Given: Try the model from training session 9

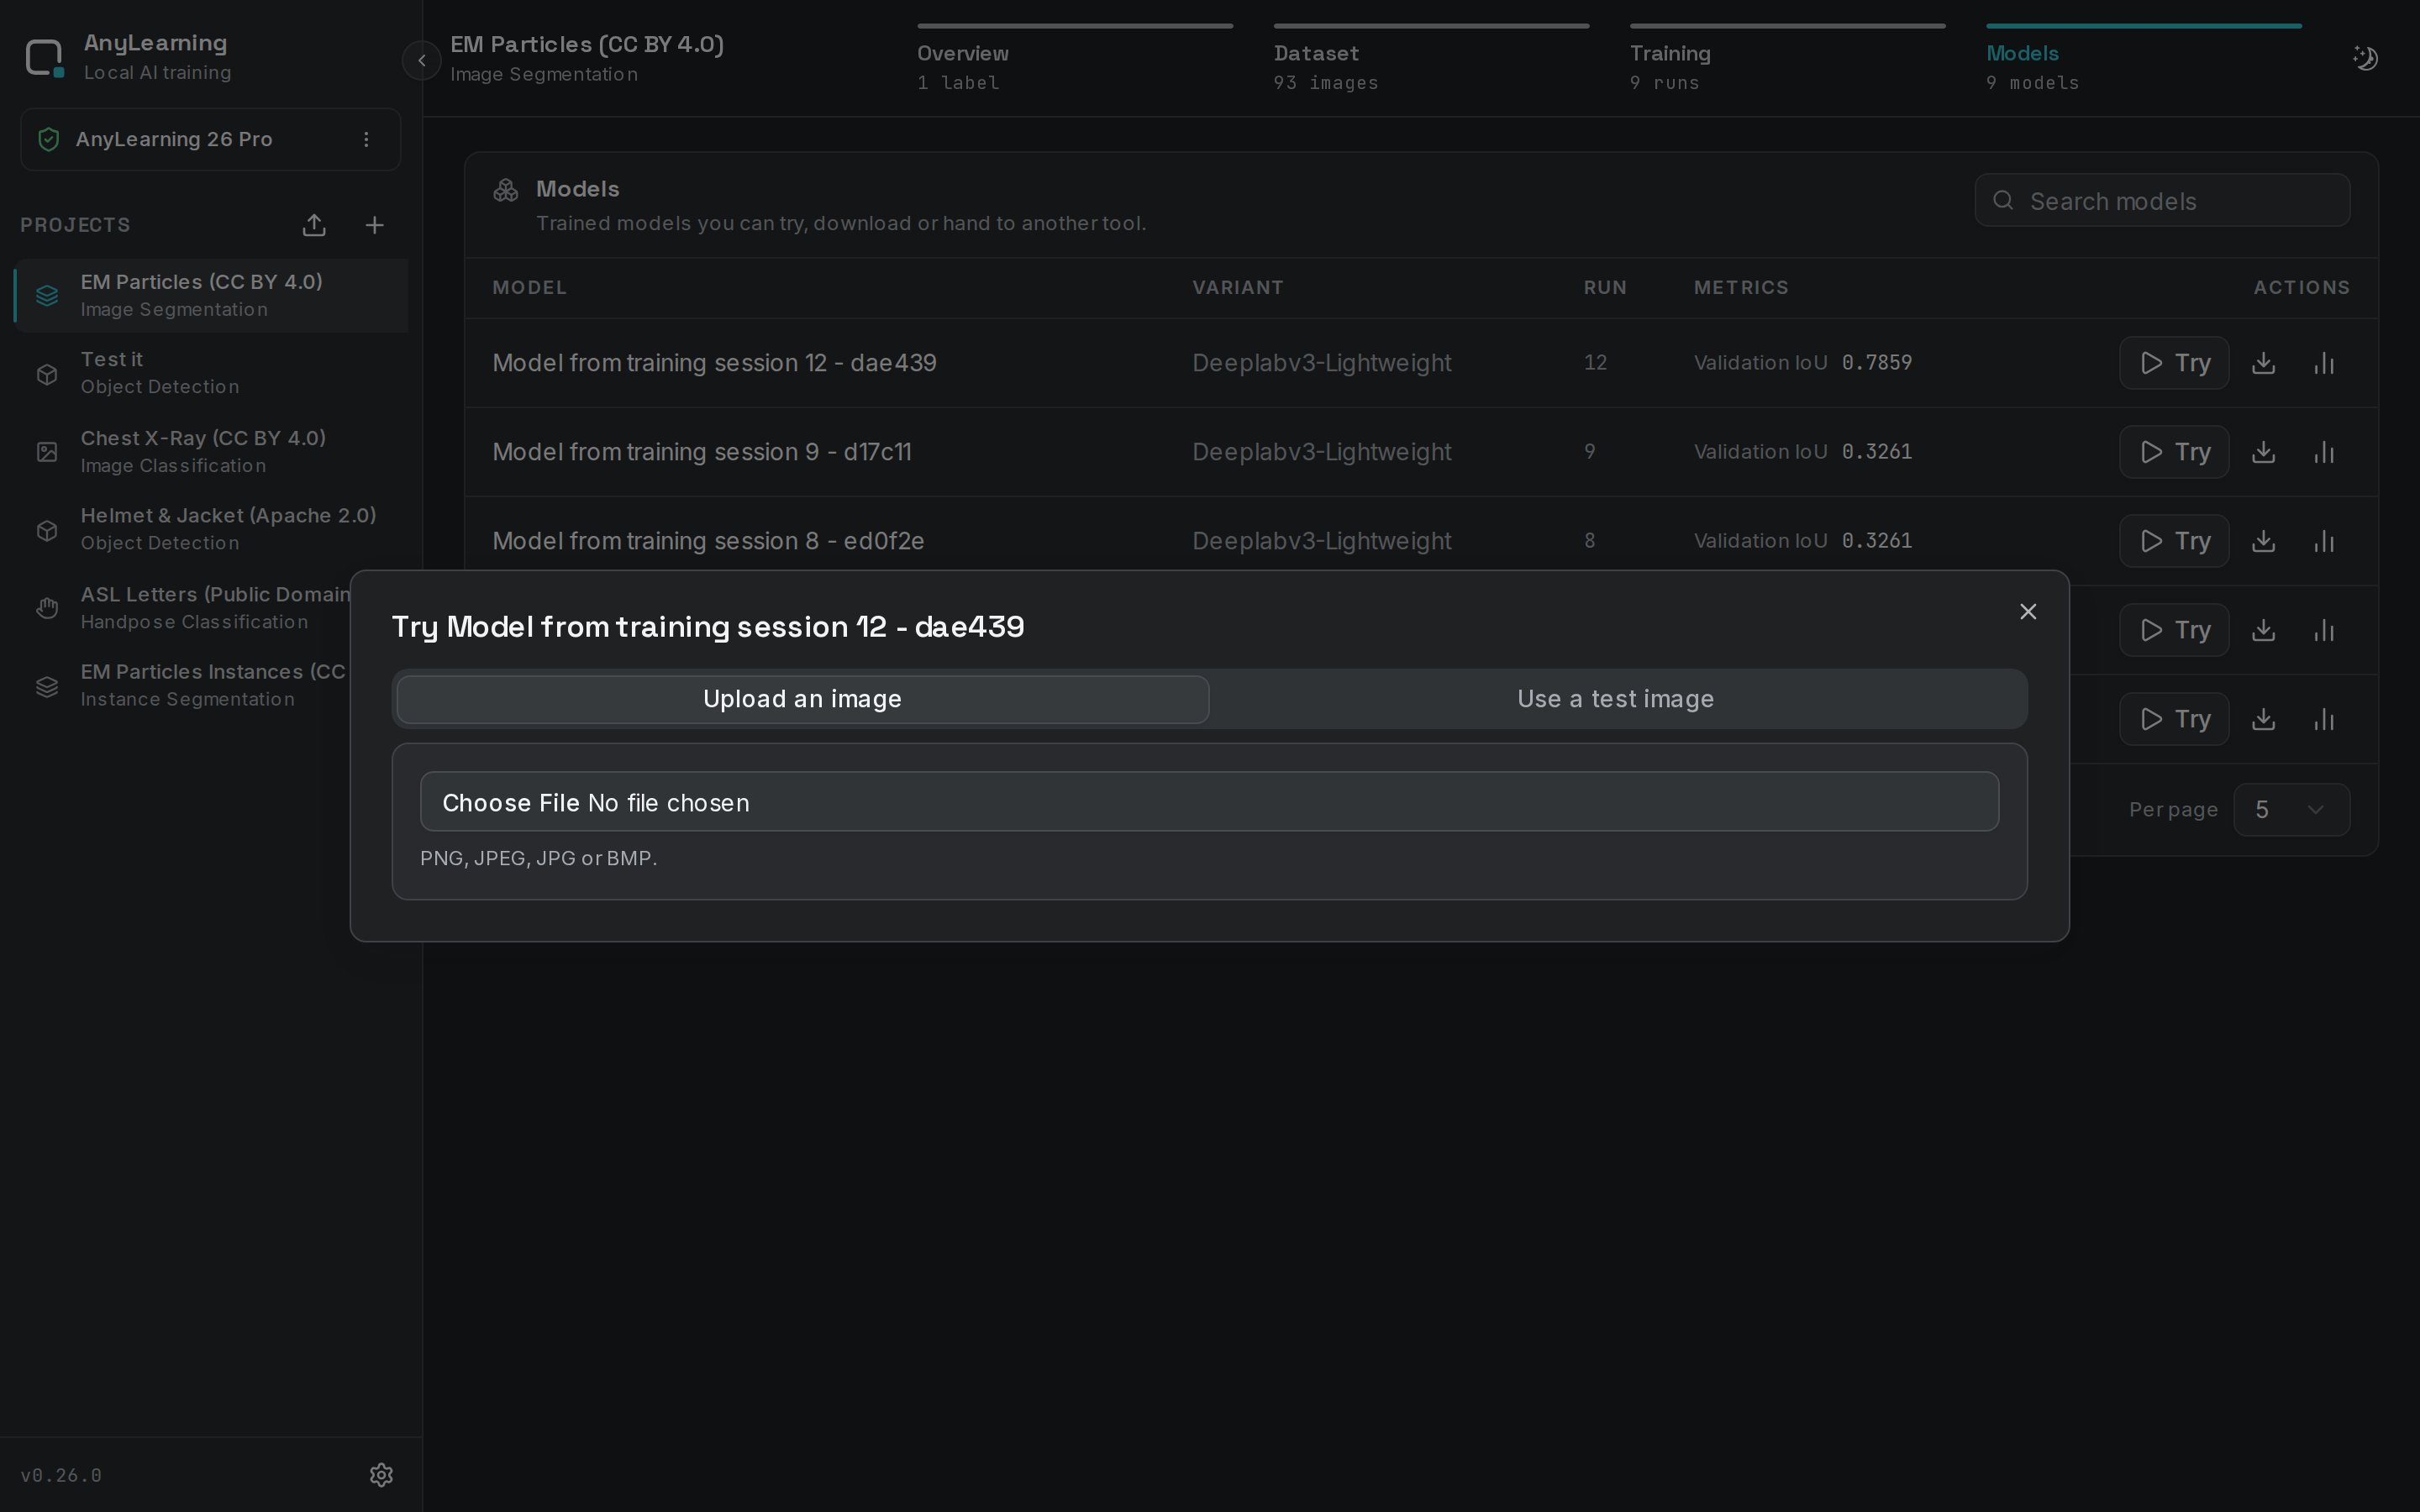Looking at the screenshot, I should click(2174, 452).
